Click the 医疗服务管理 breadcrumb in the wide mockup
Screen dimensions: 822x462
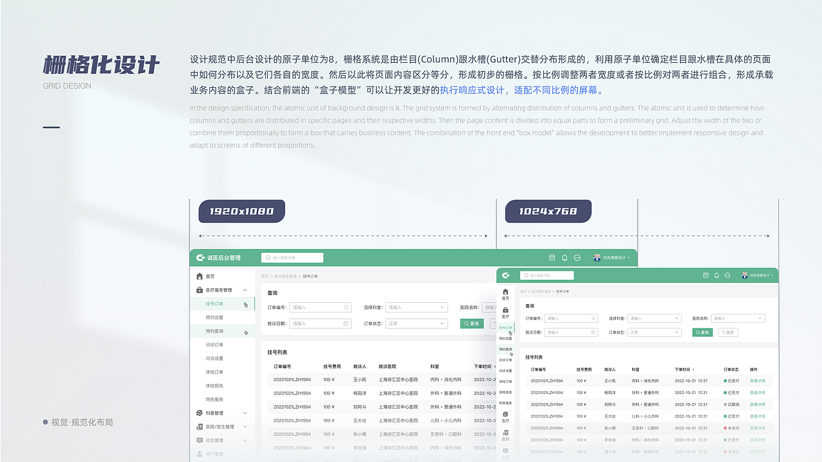[285, 276]
